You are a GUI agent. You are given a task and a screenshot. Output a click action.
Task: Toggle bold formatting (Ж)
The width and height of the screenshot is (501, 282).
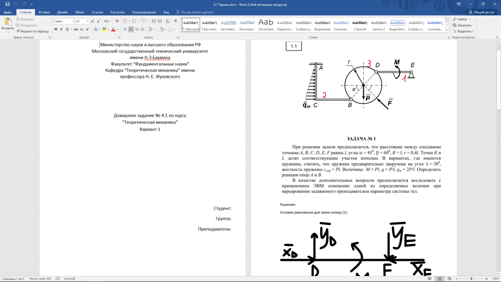55,30
